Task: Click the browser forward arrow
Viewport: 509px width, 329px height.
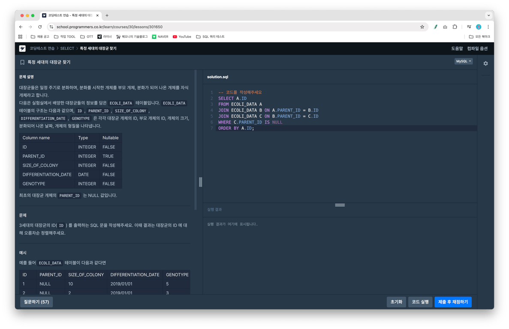Action: 30,27
